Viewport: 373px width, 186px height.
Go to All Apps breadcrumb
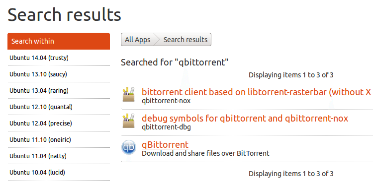137,40
